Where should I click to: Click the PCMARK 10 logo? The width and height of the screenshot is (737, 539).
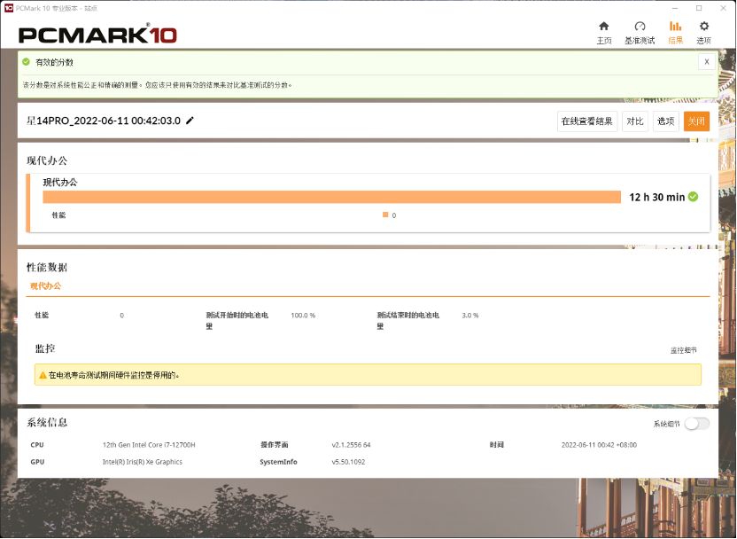click(x=97, y=35)
